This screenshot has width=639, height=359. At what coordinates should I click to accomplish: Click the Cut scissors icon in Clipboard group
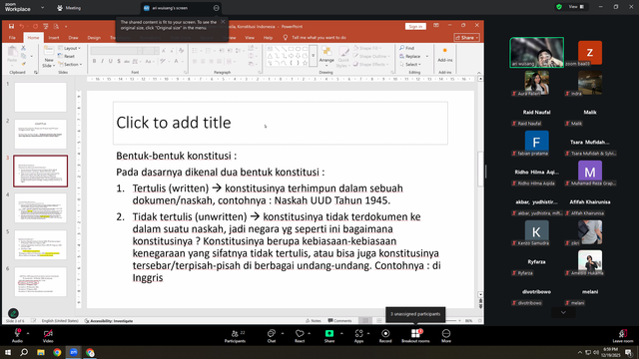(x=24, y=48)
